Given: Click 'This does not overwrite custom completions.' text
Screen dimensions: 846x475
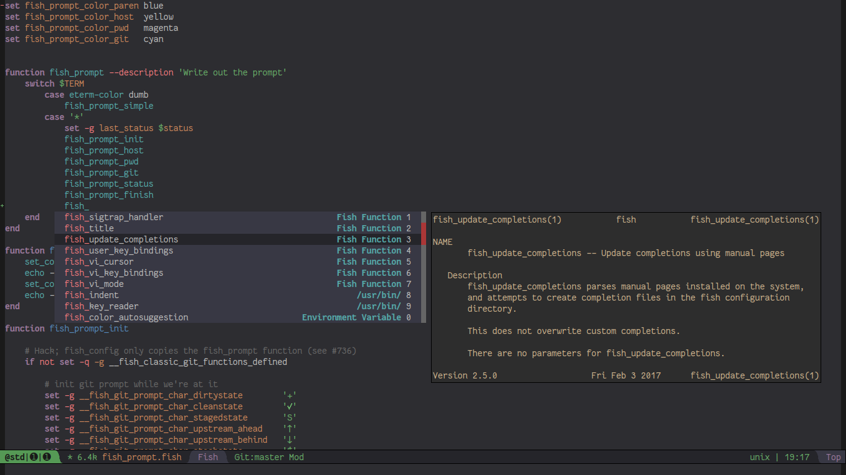Looking at the screenshot, I should [x=574, y=331].
